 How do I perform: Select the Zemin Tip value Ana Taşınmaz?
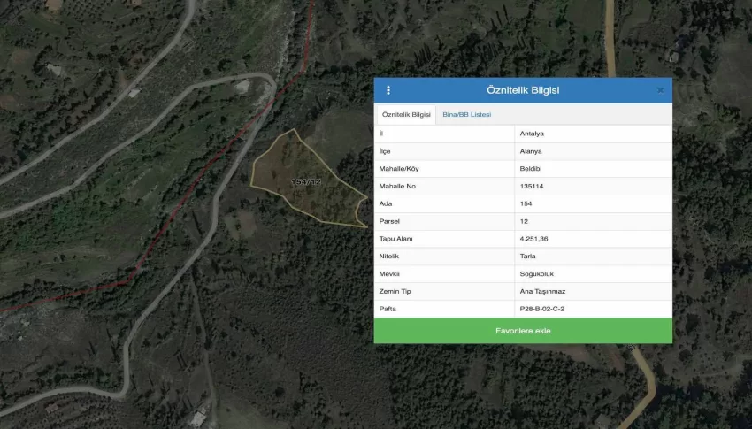tap(541, 291)
